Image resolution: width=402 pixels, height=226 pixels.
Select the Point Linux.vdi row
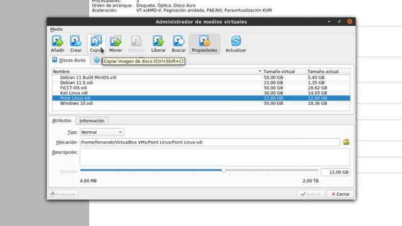tap(201, 98)
